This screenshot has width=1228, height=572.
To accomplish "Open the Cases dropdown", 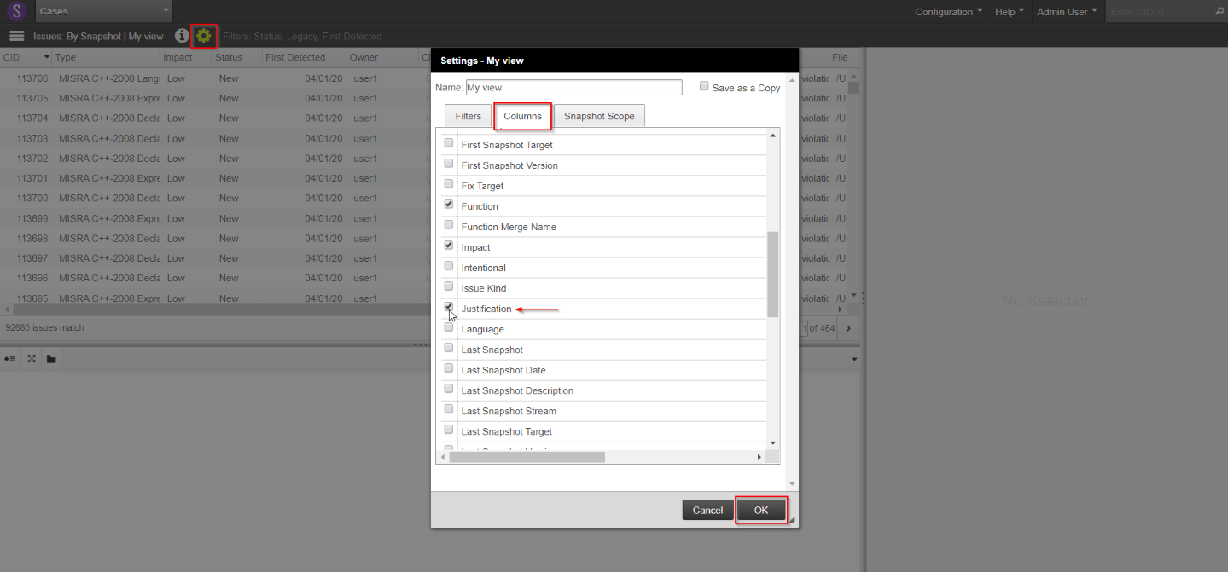I will click(104, 11).
